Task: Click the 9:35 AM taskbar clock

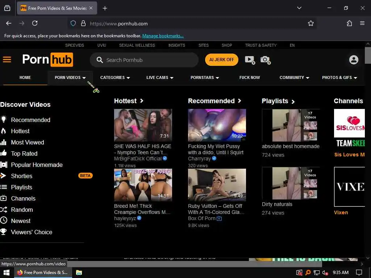Action: click(x=341, y=273)
